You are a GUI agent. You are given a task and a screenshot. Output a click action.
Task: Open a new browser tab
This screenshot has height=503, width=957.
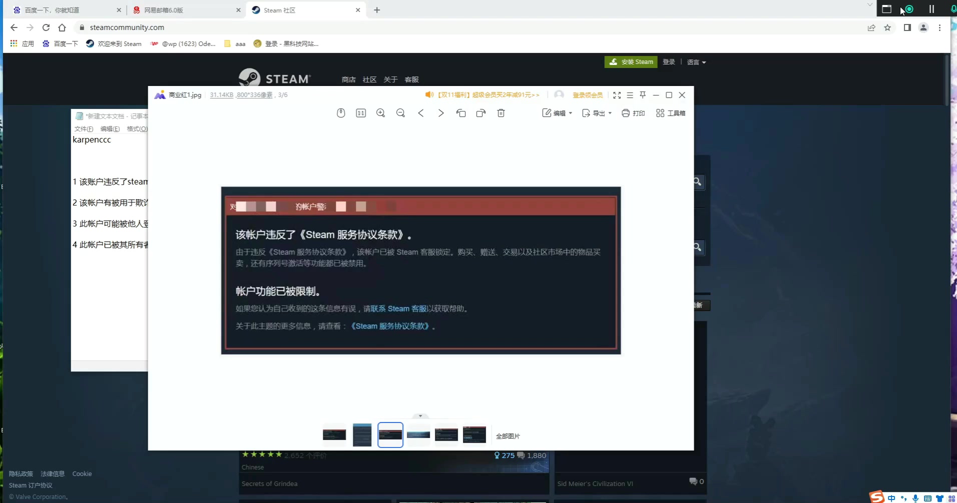click(x=377, y=10)
